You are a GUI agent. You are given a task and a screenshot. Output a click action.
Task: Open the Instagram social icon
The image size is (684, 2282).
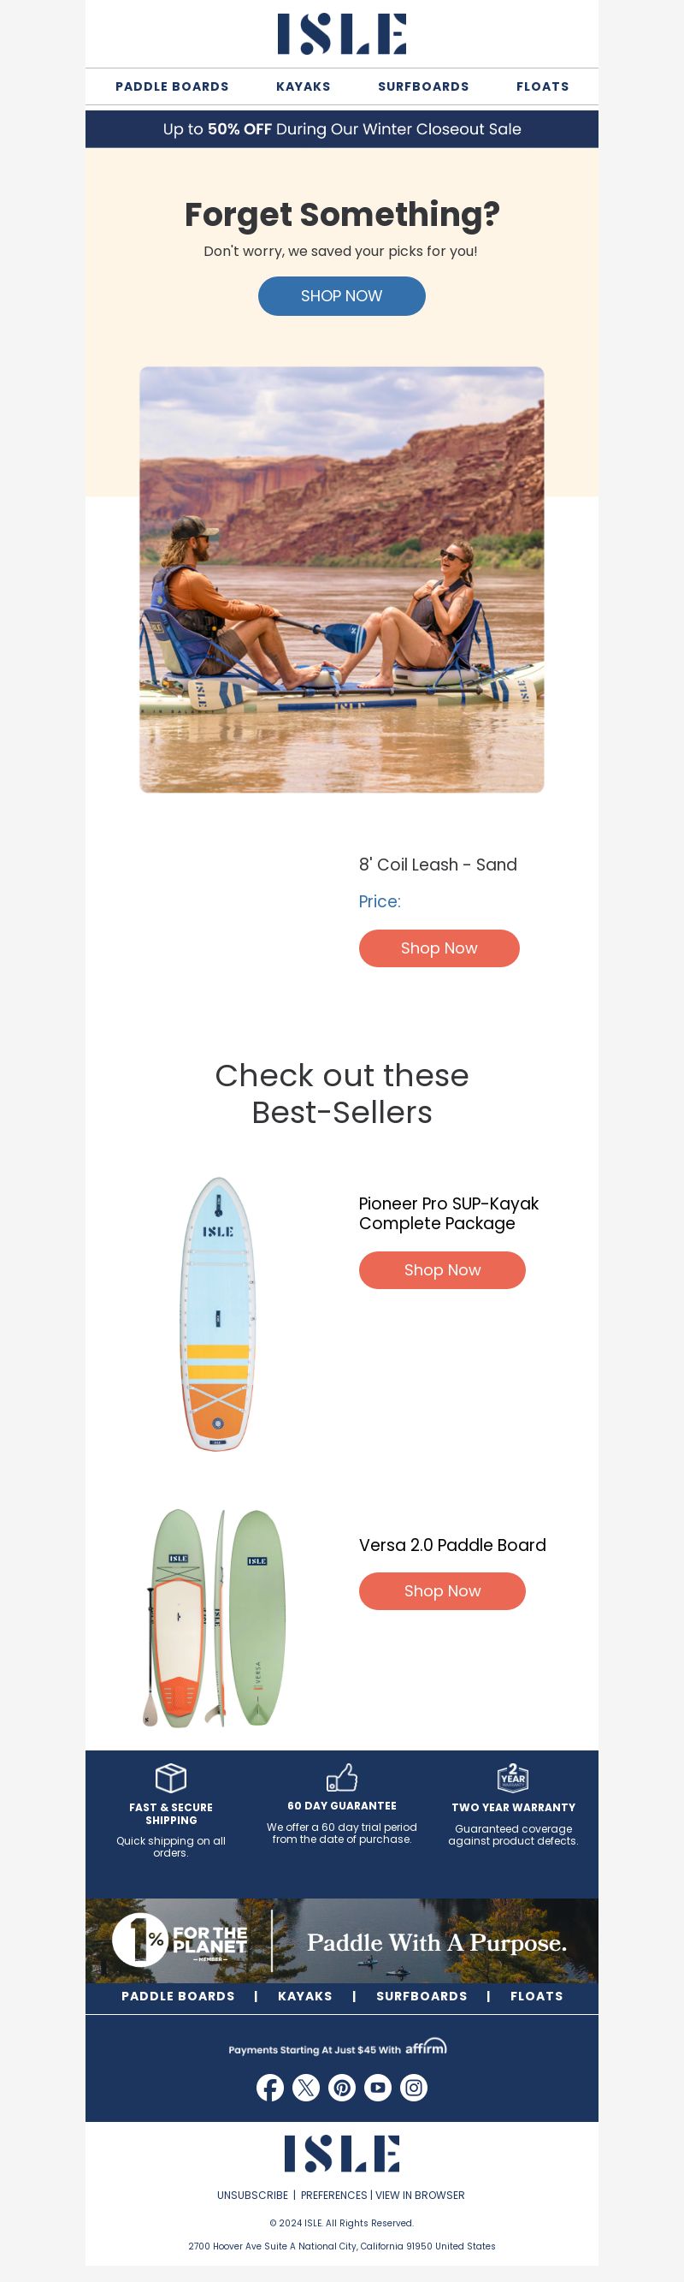coord(414,2088)
